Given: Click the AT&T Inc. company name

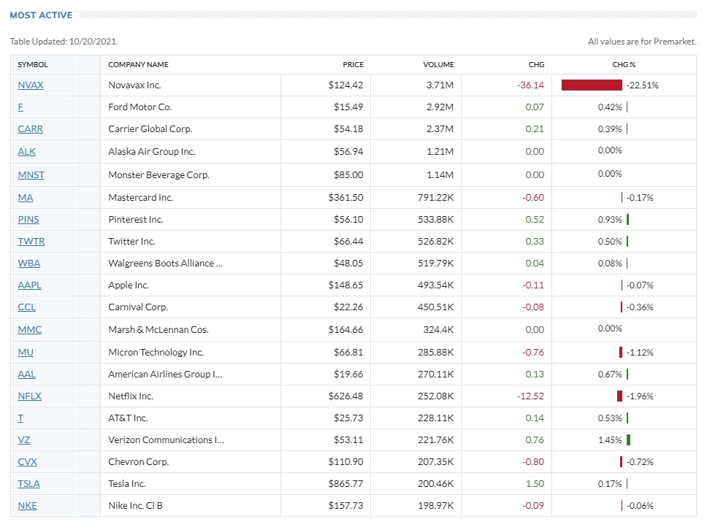Looking at the screenshot, I should tap(128, 418).
